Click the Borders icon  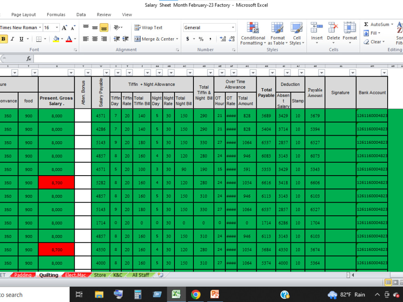coord(39,39)
